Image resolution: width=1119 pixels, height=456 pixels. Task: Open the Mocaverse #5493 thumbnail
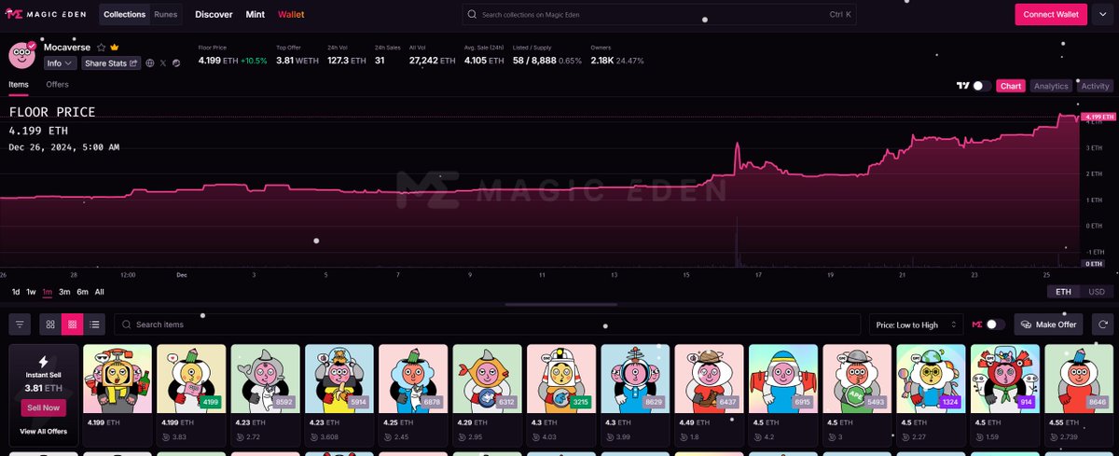coord(857,379)
